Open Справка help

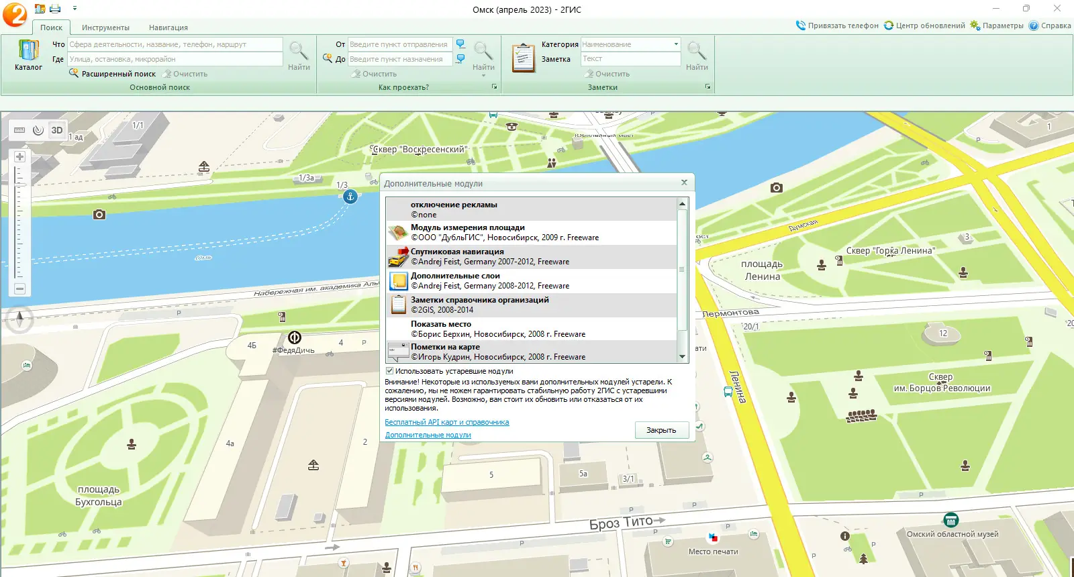[x=1050, y=25]
